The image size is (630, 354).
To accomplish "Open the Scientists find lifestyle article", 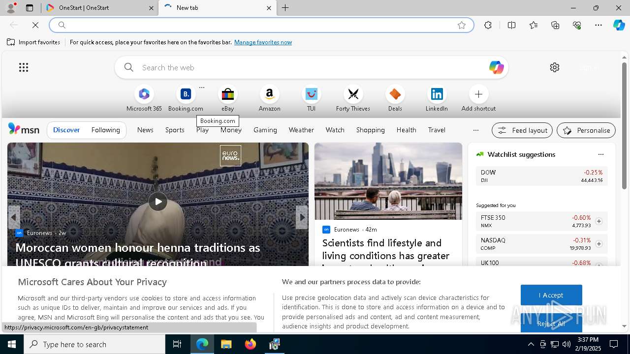I will [386, 256].
